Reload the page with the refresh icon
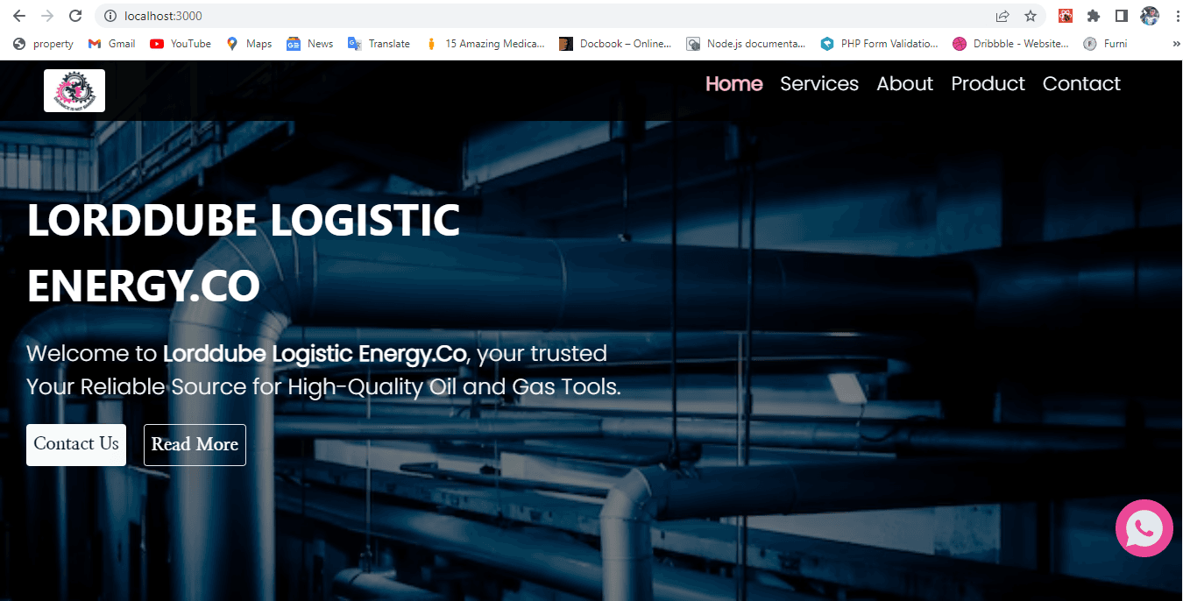The width and height of the screenshot is (1183, 601). (x=75, y=15)
